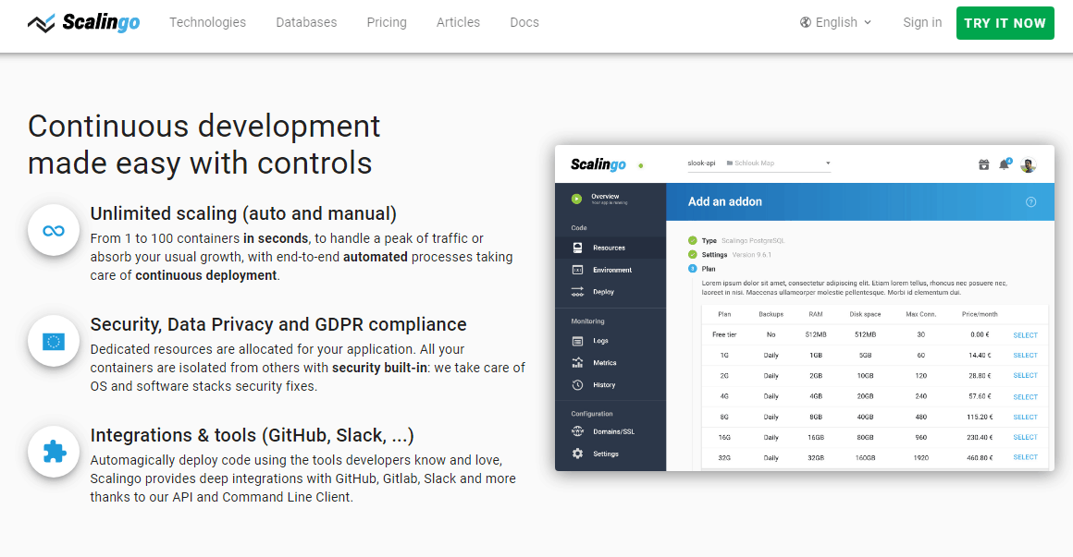Click the 14.40 € price cell
This screenshot has height=557, width=1073.
pos(980,356)
